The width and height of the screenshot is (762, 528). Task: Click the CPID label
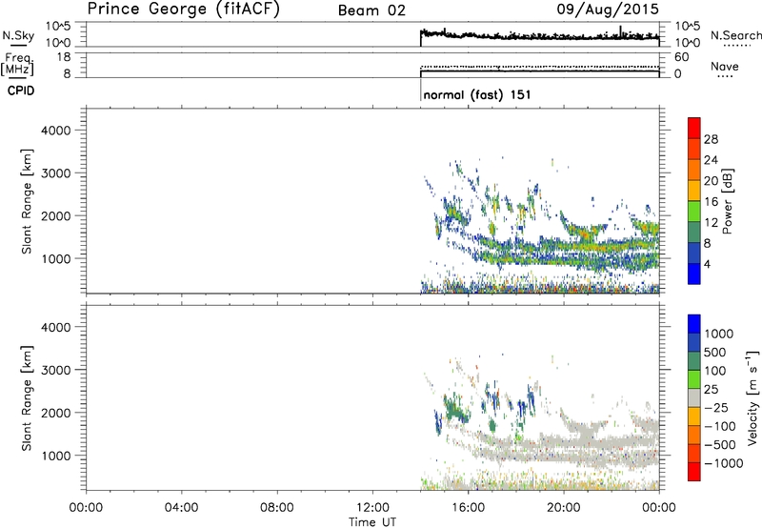pyautogui.click(x=21, y=91)
